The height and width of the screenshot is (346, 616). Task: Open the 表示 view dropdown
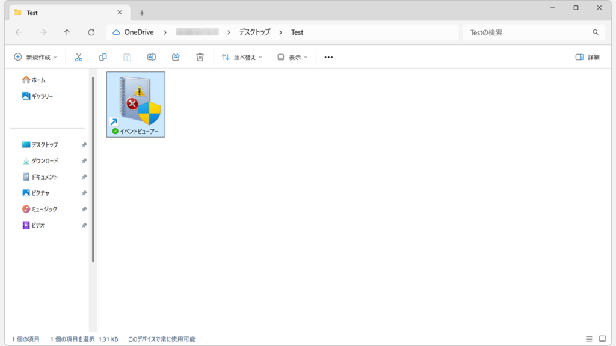[292, 57]
